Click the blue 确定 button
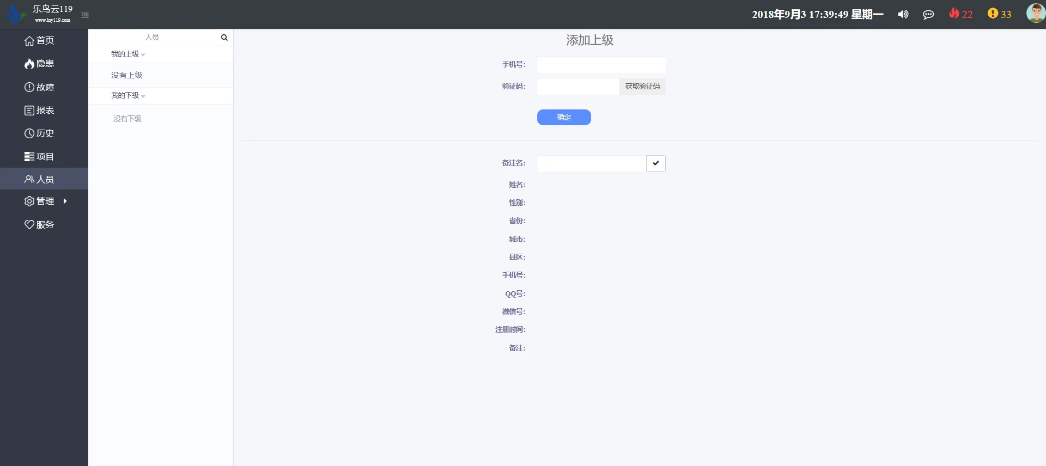 click(564, 117)
